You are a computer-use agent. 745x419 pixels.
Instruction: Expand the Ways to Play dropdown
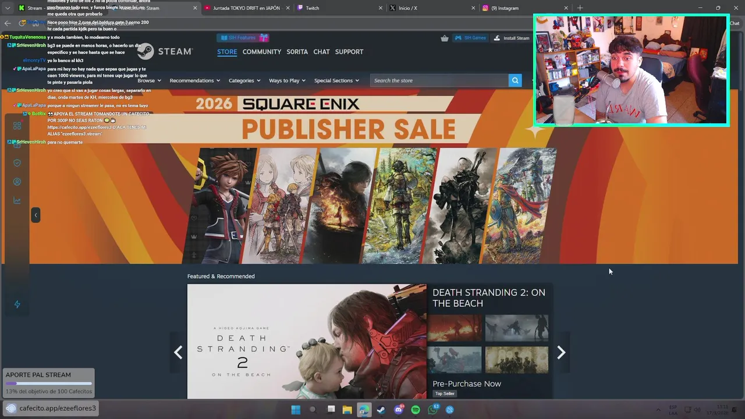coord(288,80)
